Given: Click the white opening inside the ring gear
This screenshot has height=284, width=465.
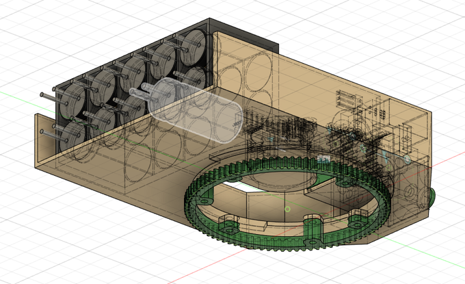Looking at the screenshot, I should click(x=245, y=186).
